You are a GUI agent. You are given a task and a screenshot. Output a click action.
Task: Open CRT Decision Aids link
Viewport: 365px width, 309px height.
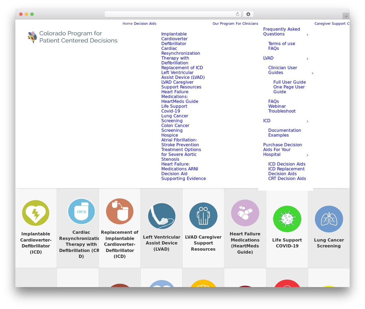click(x=287, y=179)
